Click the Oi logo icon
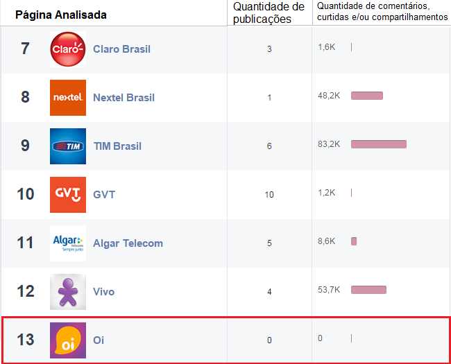 (68, 340)
